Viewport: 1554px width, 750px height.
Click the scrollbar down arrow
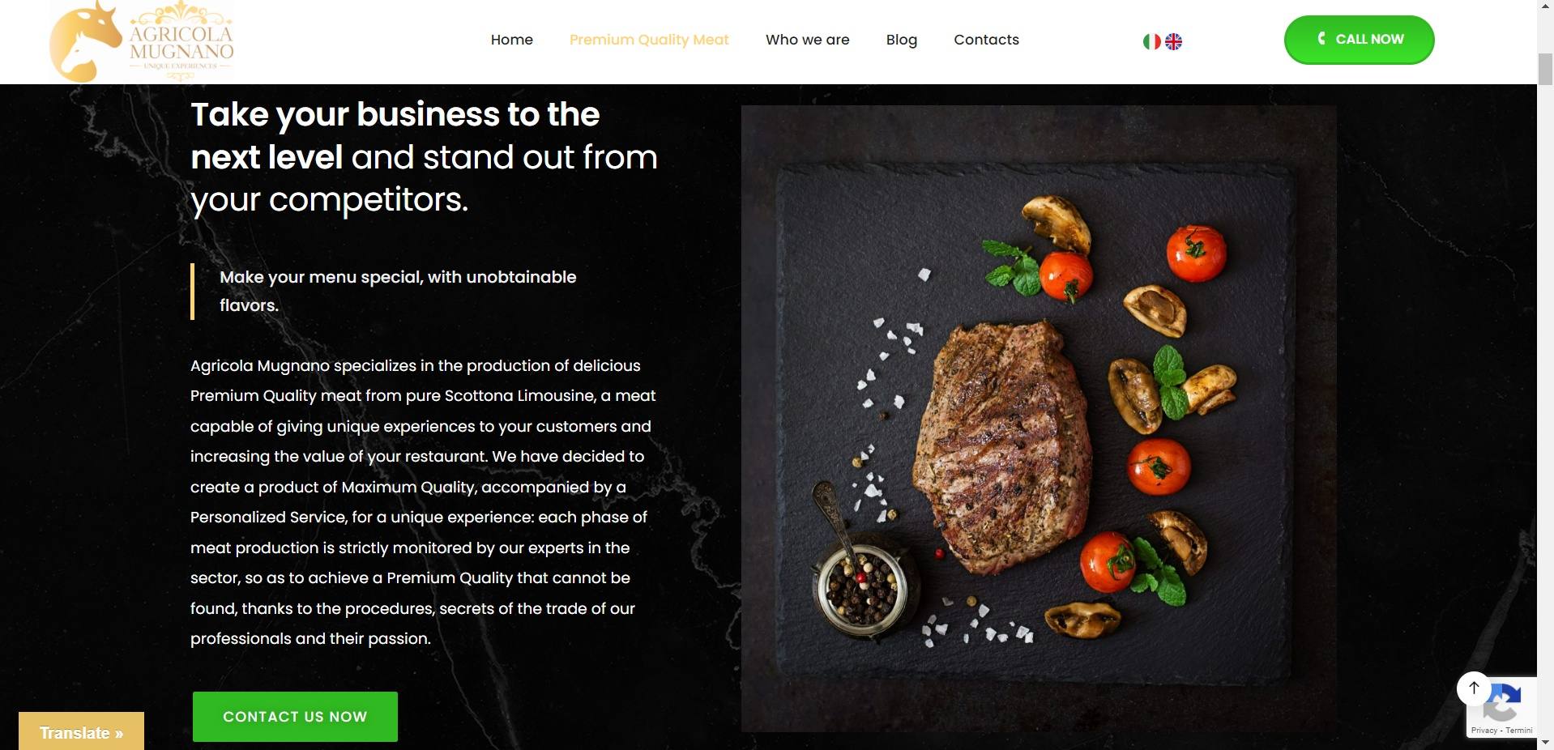1545,742
